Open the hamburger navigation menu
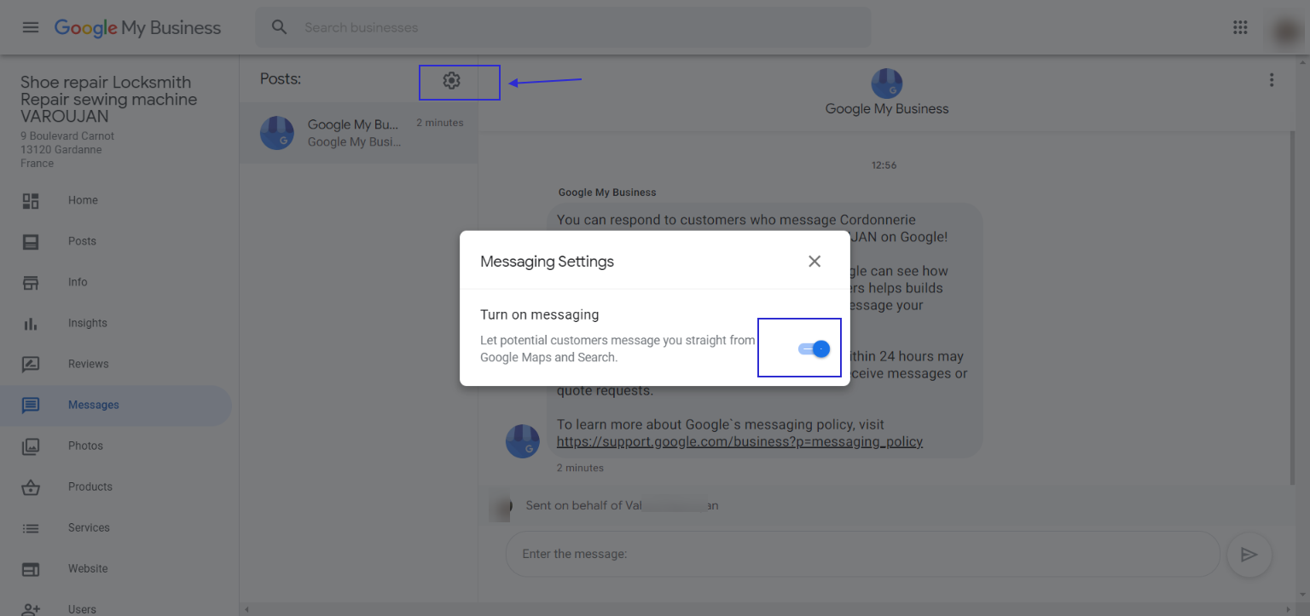Image resolution: width=1310 pixels, height=616 pixels. coord(31,26)
